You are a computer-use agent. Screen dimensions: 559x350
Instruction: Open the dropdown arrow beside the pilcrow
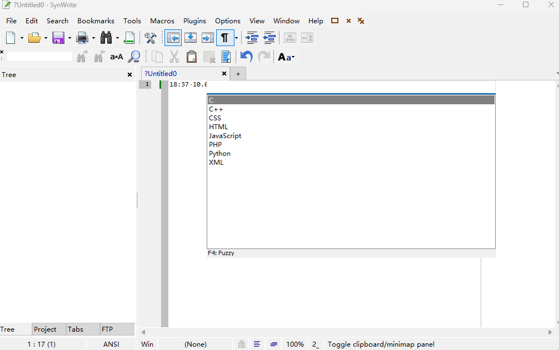pos(236,38)
